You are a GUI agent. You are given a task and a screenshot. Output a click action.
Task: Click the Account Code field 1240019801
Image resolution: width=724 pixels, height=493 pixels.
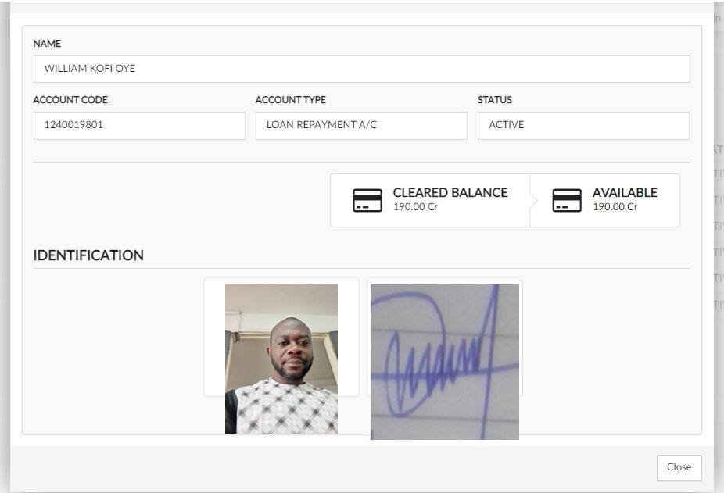[139, 125]
